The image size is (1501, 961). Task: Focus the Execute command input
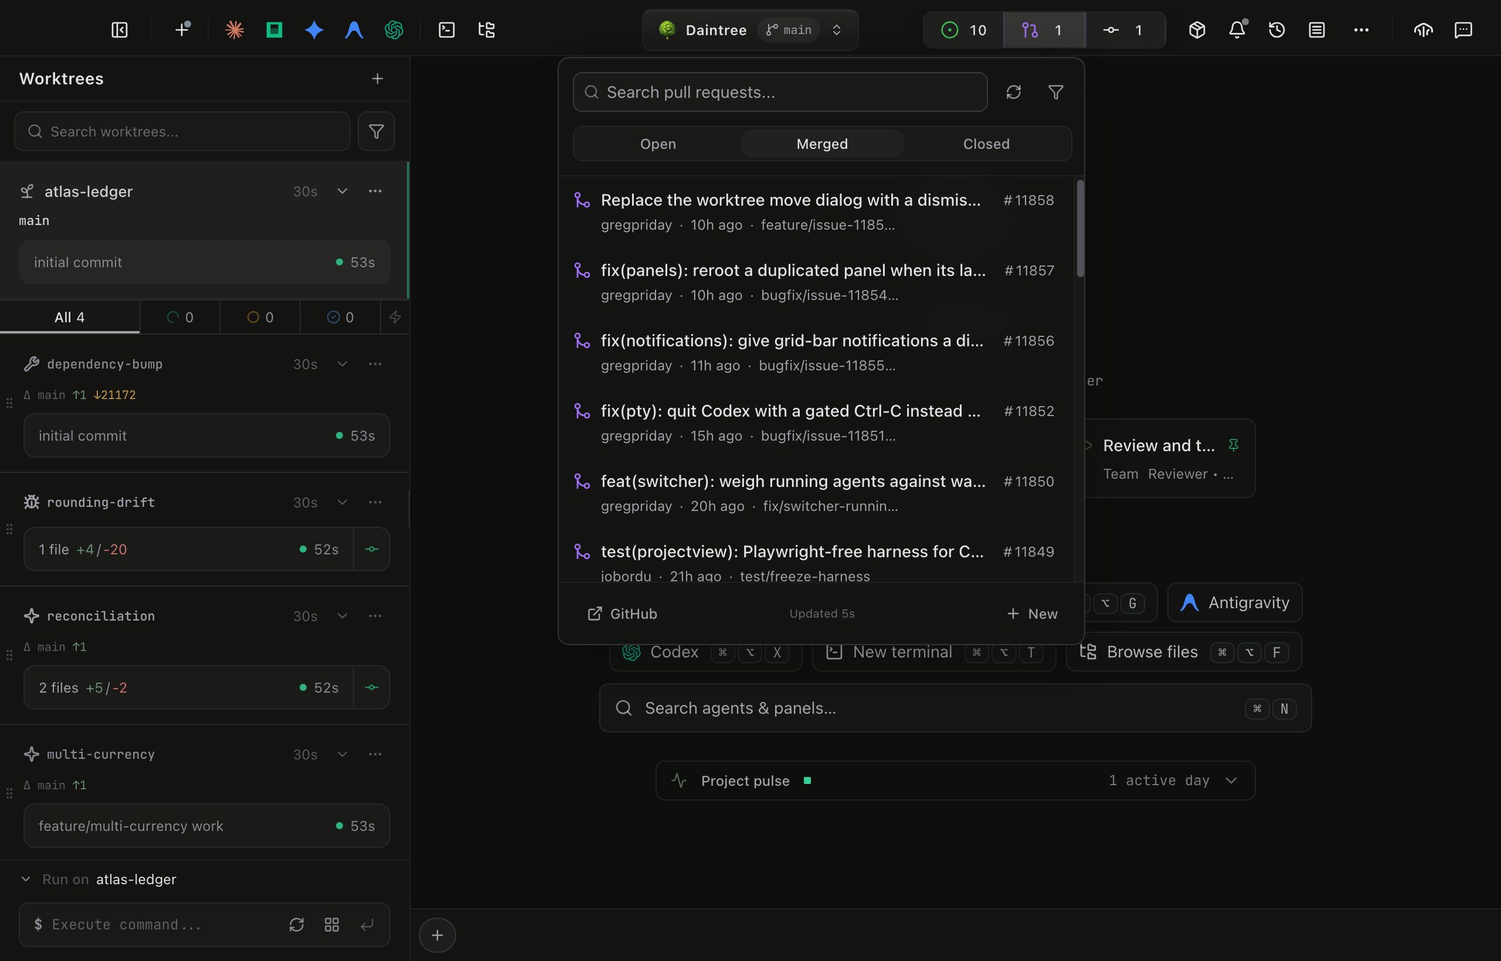(x=156, y=924)
